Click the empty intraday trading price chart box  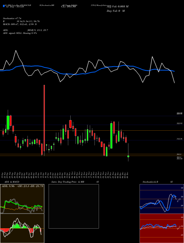coord(74,206)
